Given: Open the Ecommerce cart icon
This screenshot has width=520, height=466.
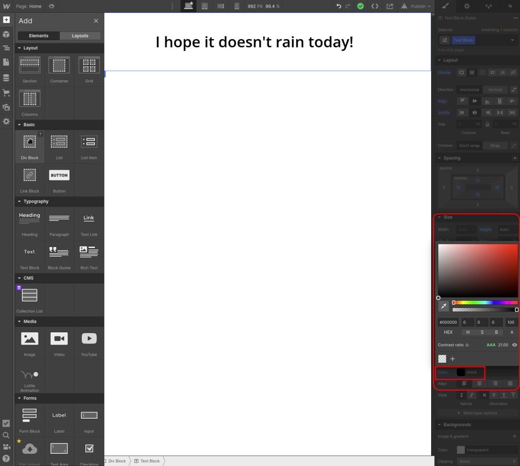Looking at the screenshot, I should coord(6,92).
